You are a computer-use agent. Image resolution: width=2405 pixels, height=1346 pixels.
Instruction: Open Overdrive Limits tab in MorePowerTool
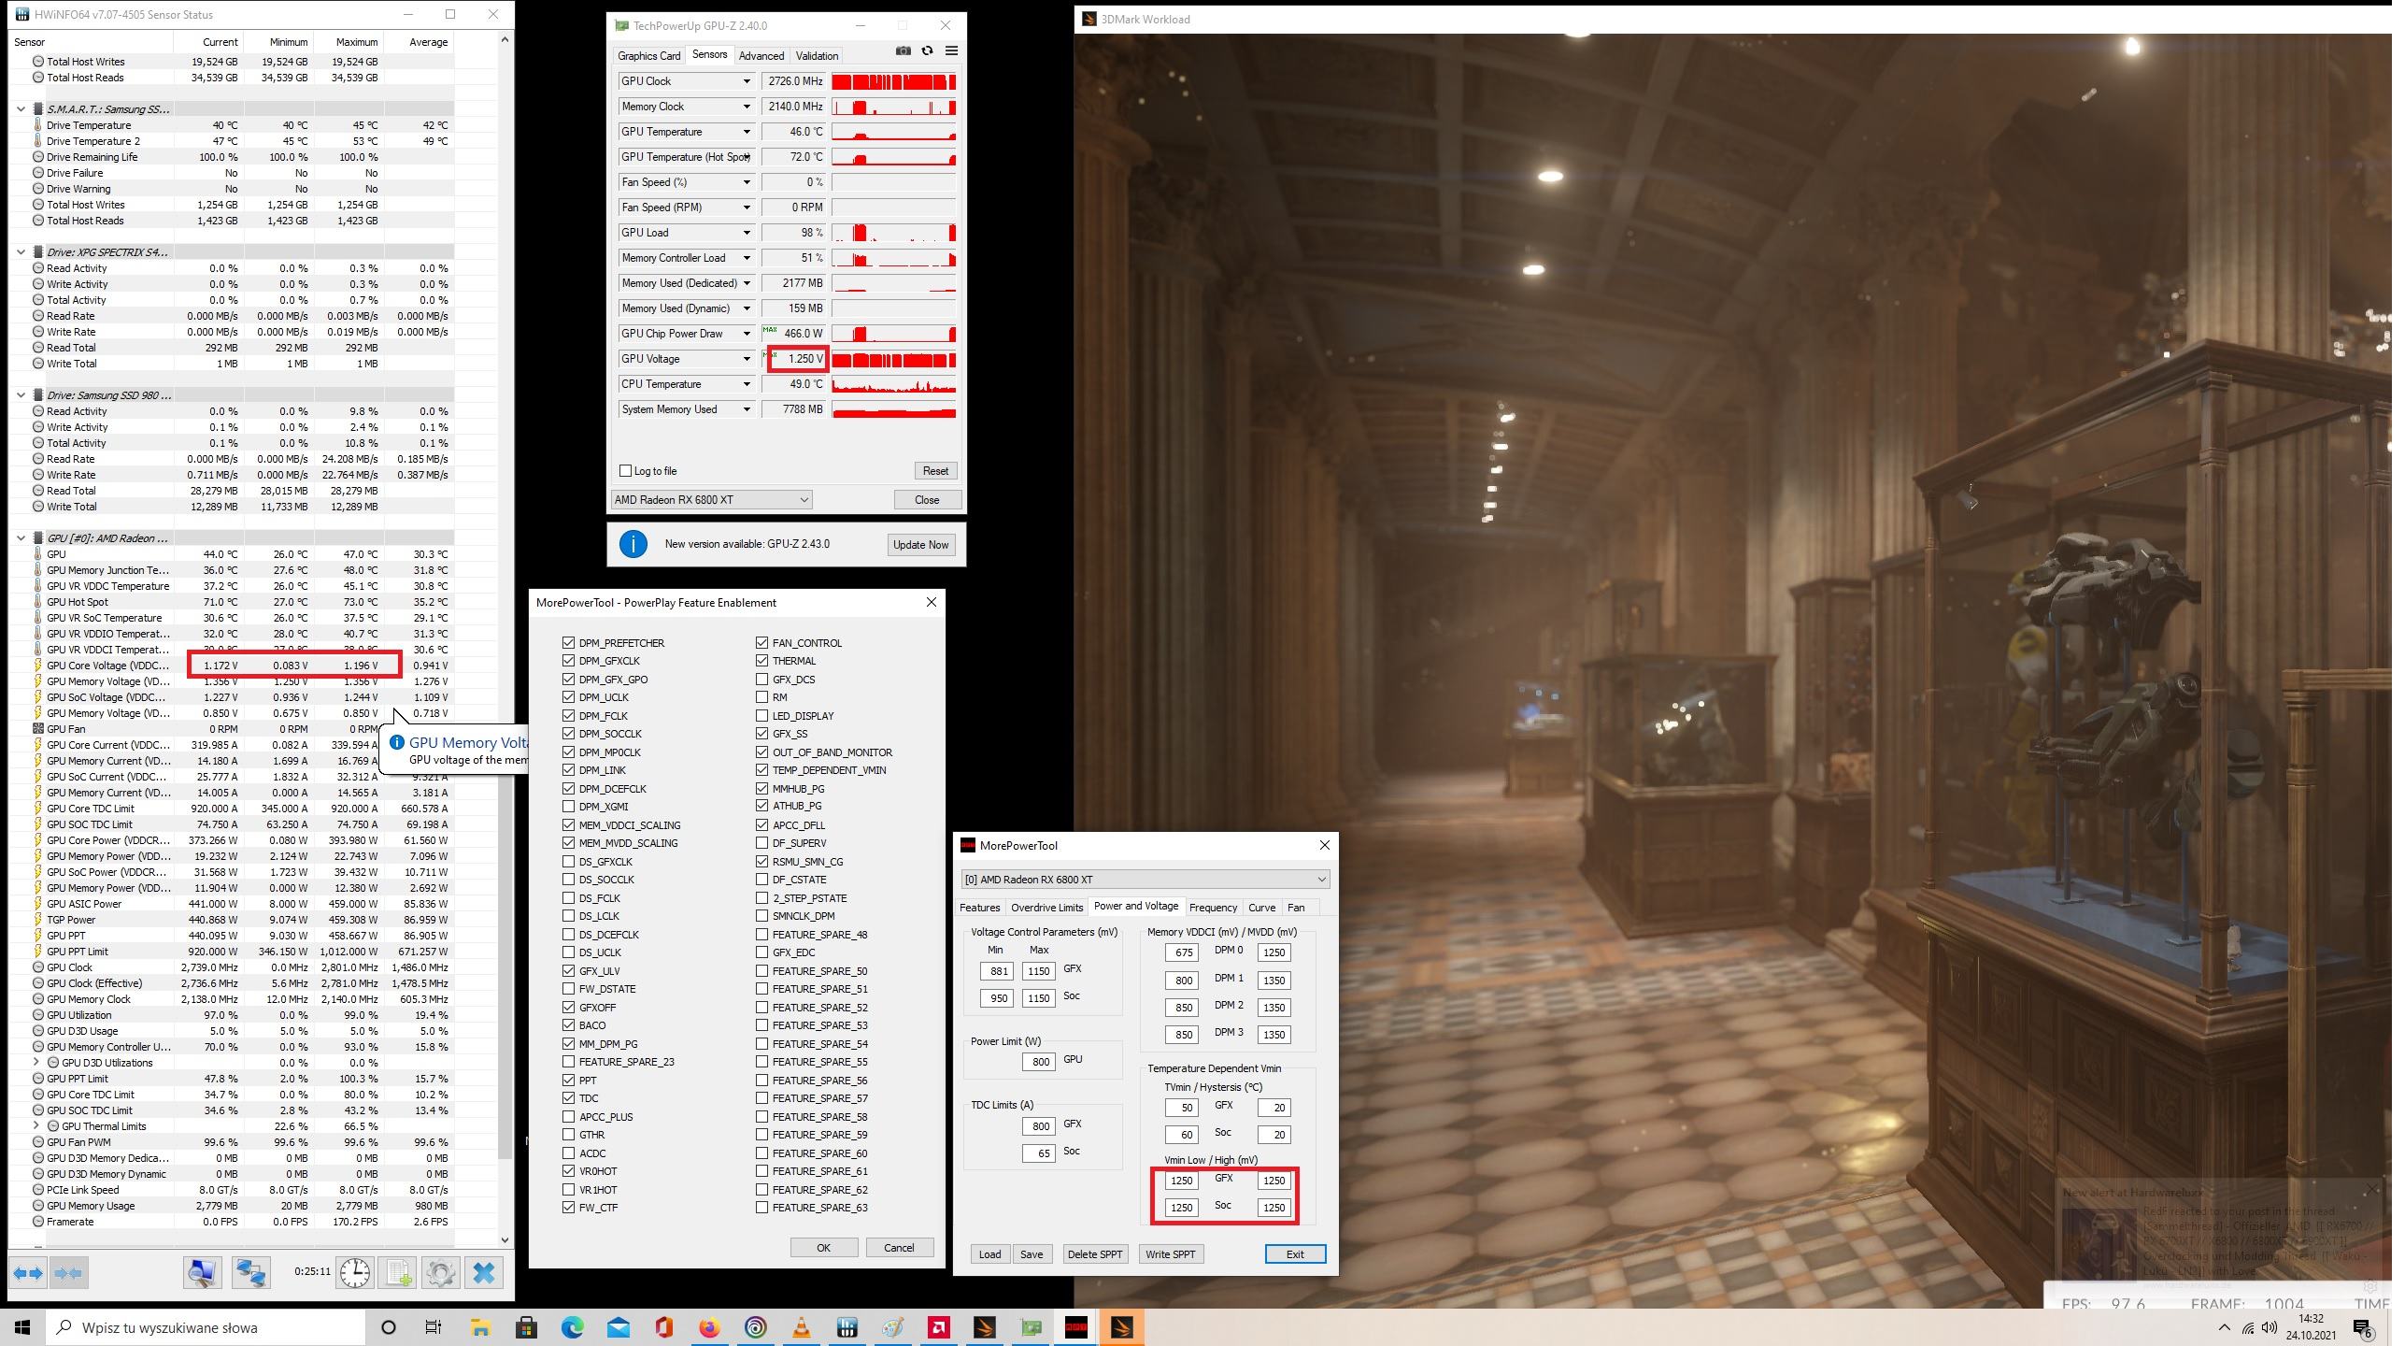pos(1046,908)
